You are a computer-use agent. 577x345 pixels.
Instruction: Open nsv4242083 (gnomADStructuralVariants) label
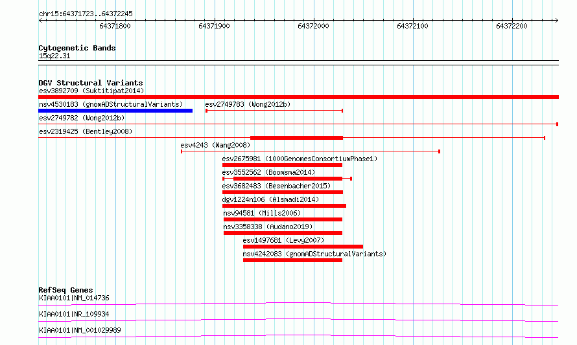[314, 254]
